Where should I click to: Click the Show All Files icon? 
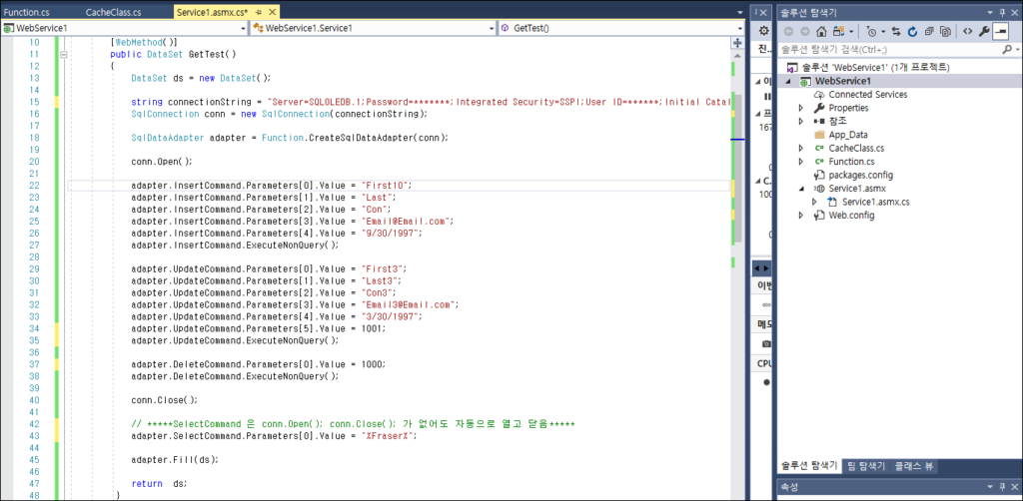tap(945, 31)
